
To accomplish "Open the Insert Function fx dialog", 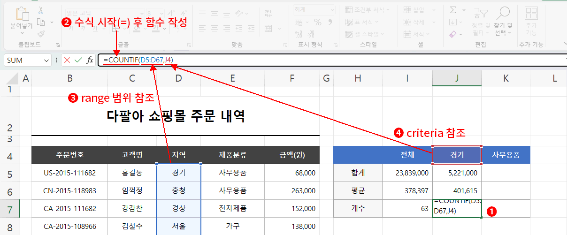I will point(90,60).
